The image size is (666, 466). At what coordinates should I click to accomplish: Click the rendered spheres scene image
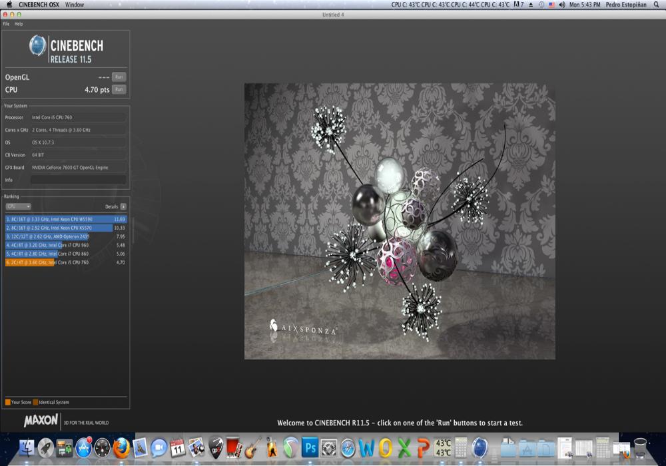click(x=400, y=221)
